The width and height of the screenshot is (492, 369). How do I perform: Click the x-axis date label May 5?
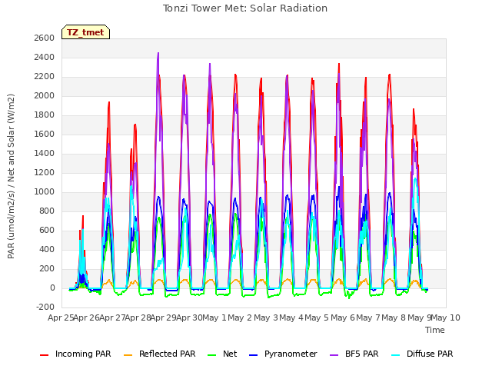coord(317,317)
